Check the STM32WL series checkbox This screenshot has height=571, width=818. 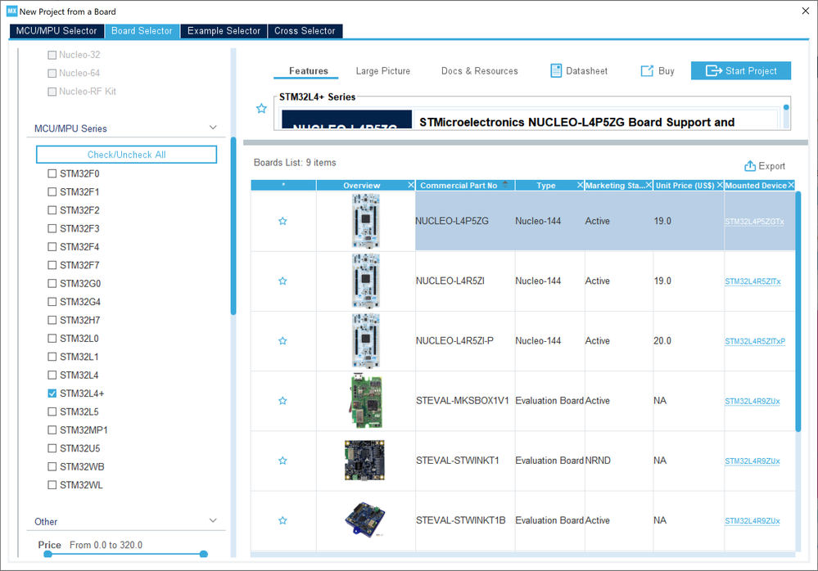(52, 485)
